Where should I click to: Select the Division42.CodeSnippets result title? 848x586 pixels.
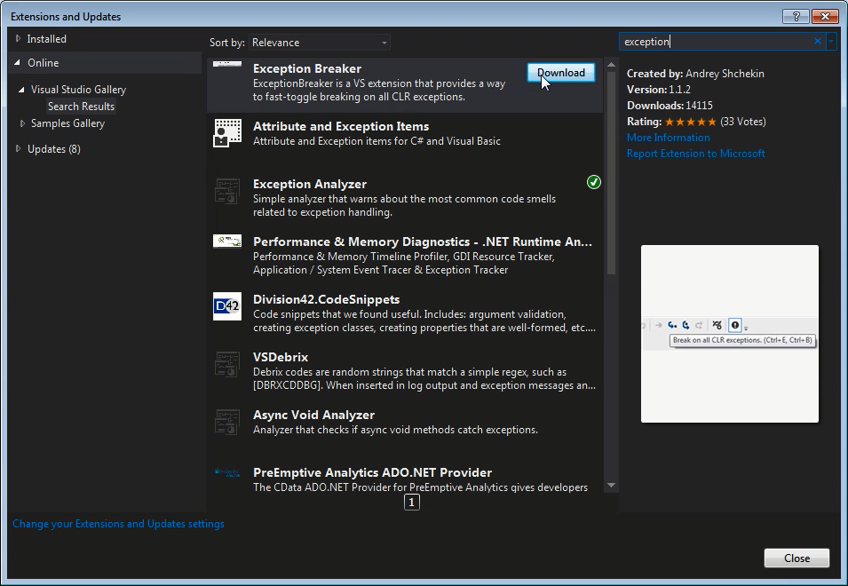point(326,299)
